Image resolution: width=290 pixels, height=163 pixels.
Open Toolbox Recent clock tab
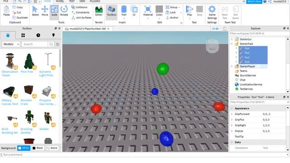pos(38,35)
